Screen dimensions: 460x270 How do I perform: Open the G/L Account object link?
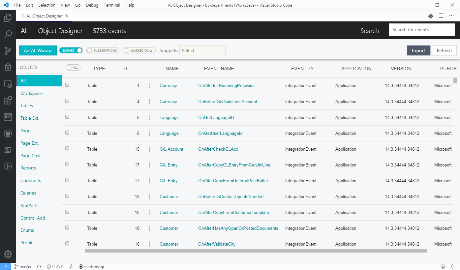pos(171,149)
